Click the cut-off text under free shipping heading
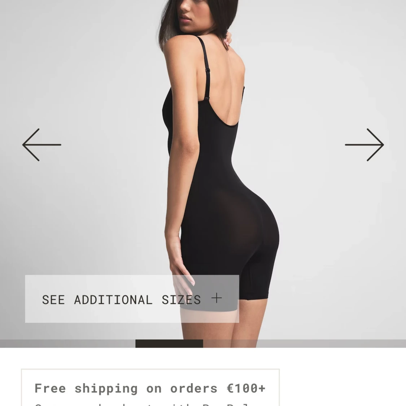The width and height of the screenshot is (406, 406). 143,404
